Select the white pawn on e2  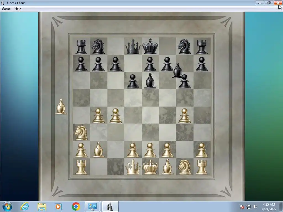pos(150,150)
